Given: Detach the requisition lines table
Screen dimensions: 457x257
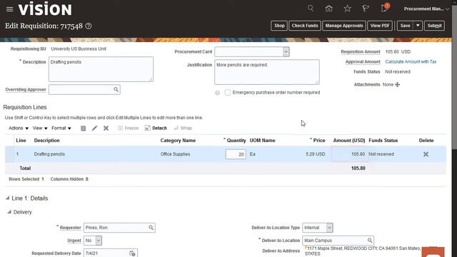Looking at the screenshot, I should click(x=156, y=128).
